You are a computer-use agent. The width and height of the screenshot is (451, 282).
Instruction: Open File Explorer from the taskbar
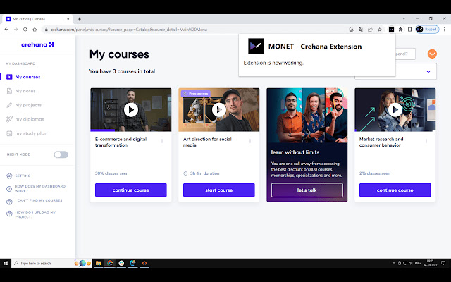point(98,263)
